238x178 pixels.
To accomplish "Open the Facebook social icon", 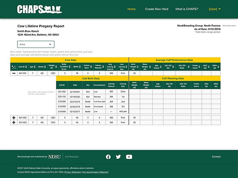I will point(108,157).
